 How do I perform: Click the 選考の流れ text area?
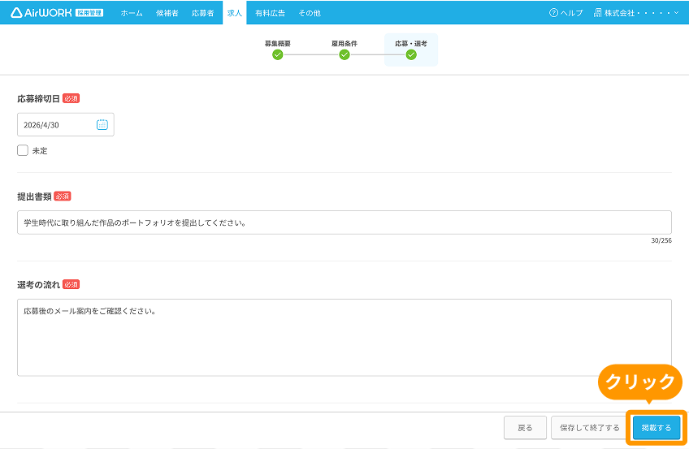[x=344, y=338]
